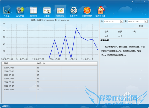Click the value 53 in the table
The width and height of the screenshot is (149, 108).
point(38,68)
